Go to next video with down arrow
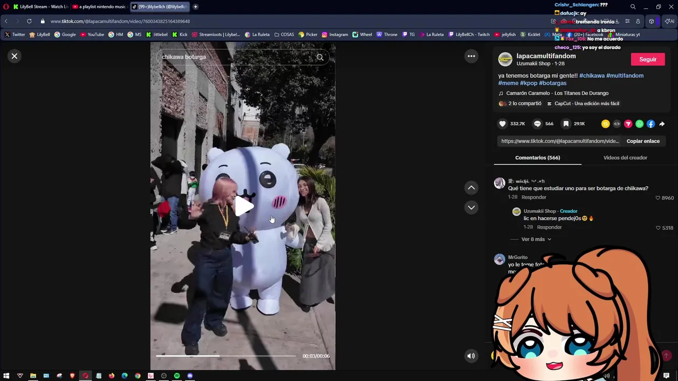 (x=471, y=207)
